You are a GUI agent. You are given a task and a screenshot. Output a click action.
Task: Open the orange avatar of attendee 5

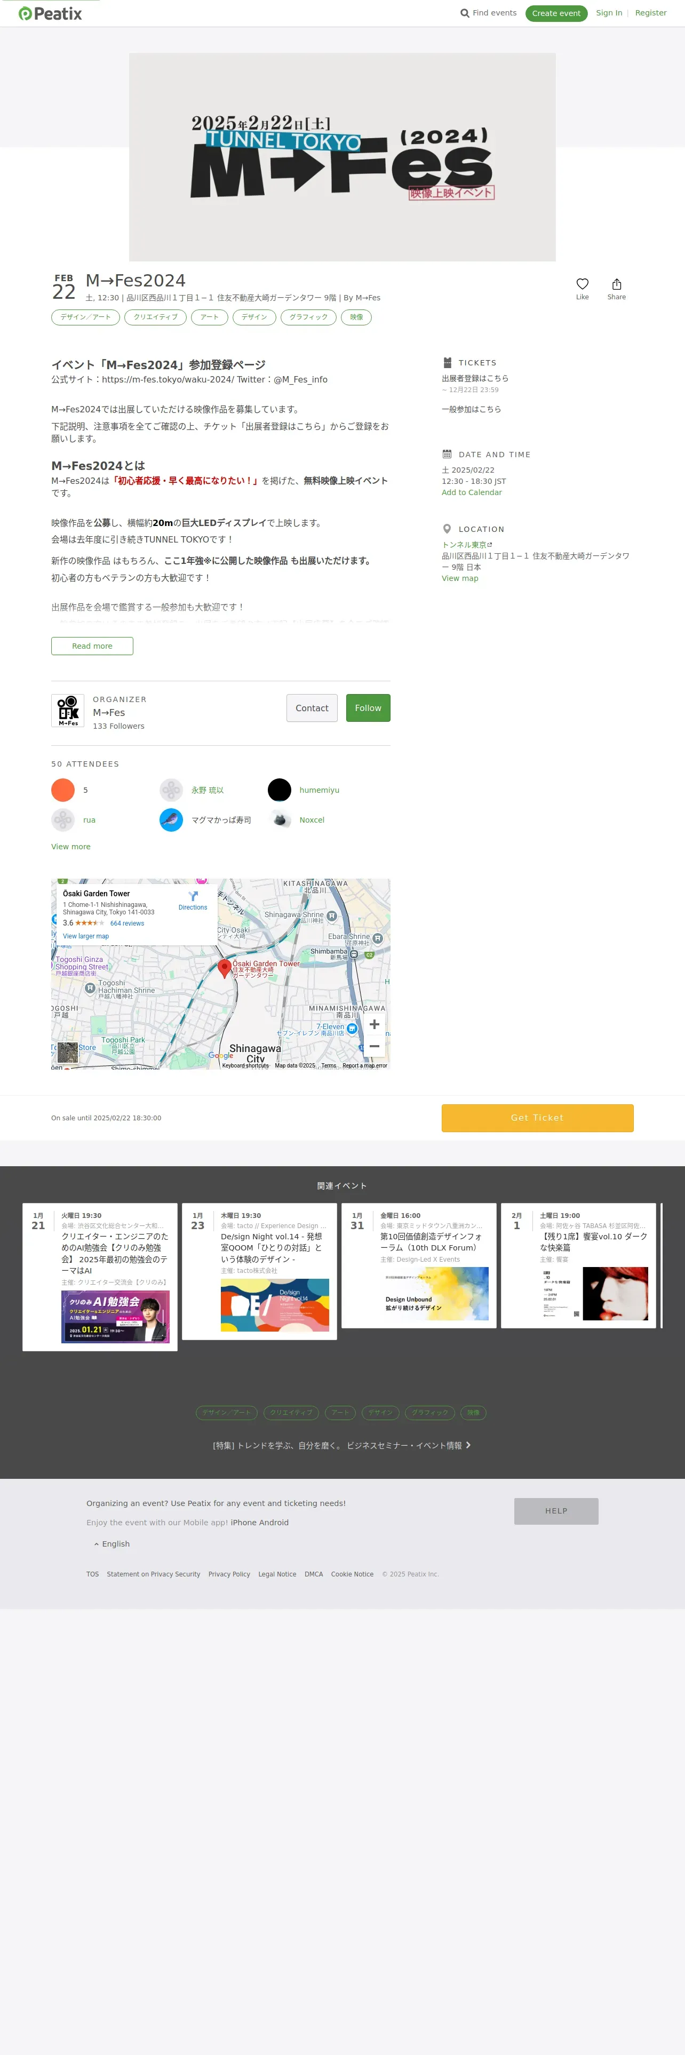(63, 790)
